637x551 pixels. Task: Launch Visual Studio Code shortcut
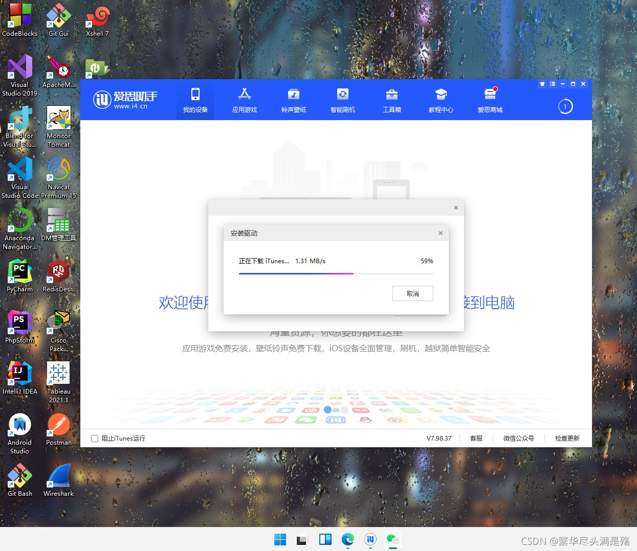point(19,177)
